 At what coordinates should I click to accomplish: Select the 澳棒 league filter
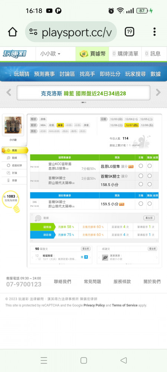pos(43,119)
